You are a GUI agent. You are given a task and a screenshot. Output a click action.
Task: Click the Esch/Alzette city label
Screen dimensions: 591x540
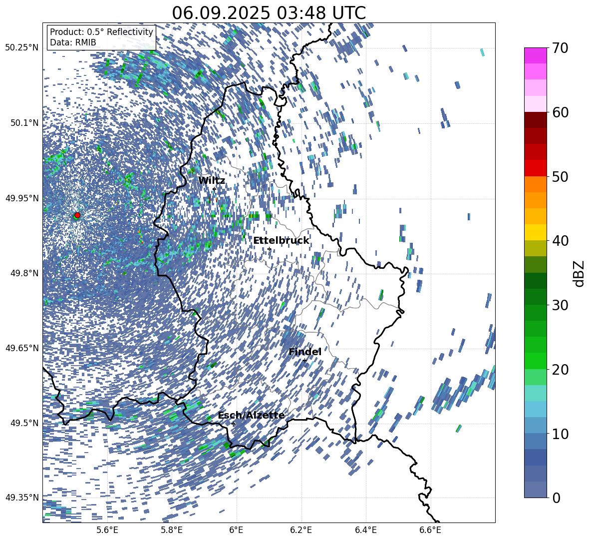[252, 416]
